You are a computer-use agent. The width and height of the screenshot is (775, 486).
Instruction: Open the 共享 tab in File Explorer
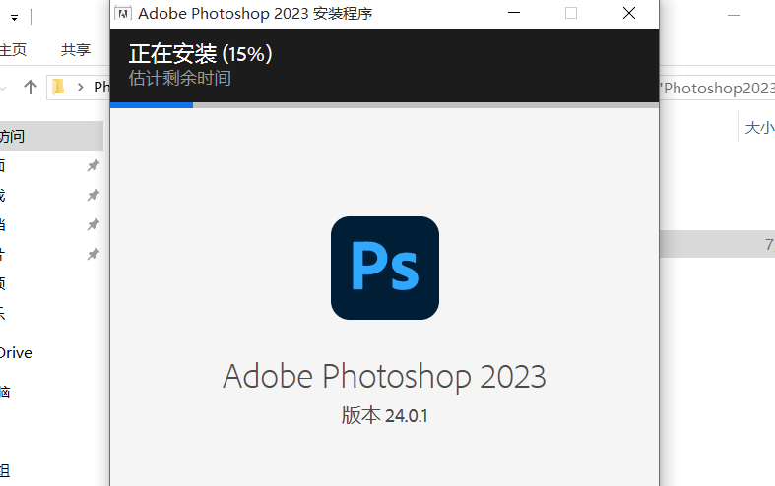coord(76,49)
